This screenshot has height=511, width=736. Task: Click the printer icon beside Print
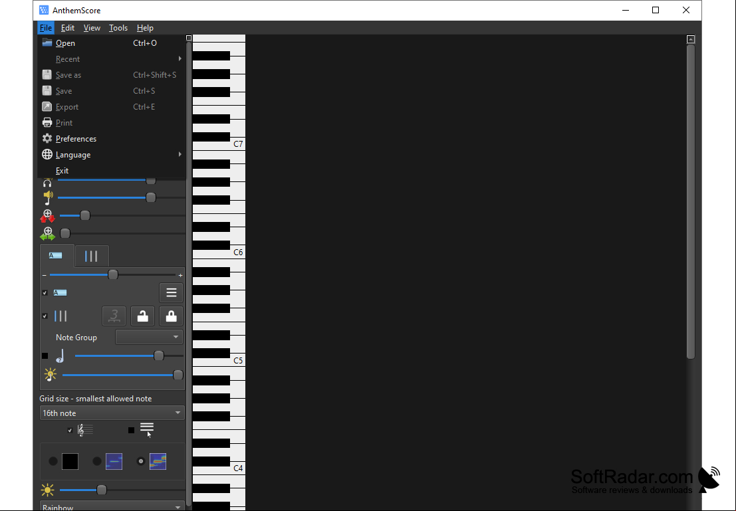pyautogui.click(x=47, y=122)
